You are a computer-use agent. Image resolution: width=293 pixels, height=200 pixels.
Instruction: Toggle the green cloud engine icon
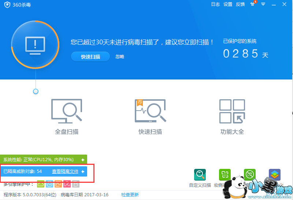41,184
